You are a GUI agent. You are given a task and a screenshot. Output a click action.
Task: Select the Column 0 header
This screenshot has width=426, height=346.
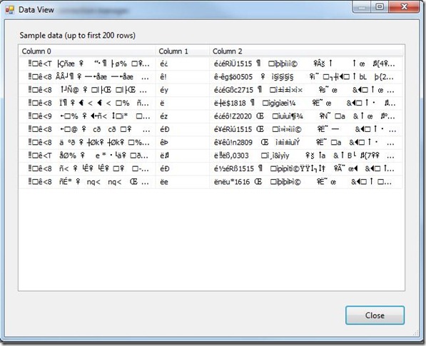pos(87,51)
